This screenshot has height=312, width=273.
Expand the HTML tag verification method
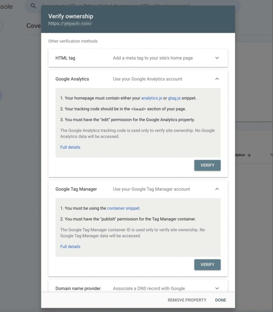tap(217, 58)
